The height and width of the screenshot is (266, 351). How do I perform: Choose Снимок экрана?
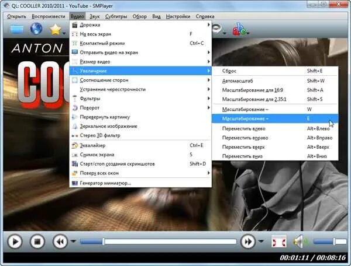[x=140, y=155]
